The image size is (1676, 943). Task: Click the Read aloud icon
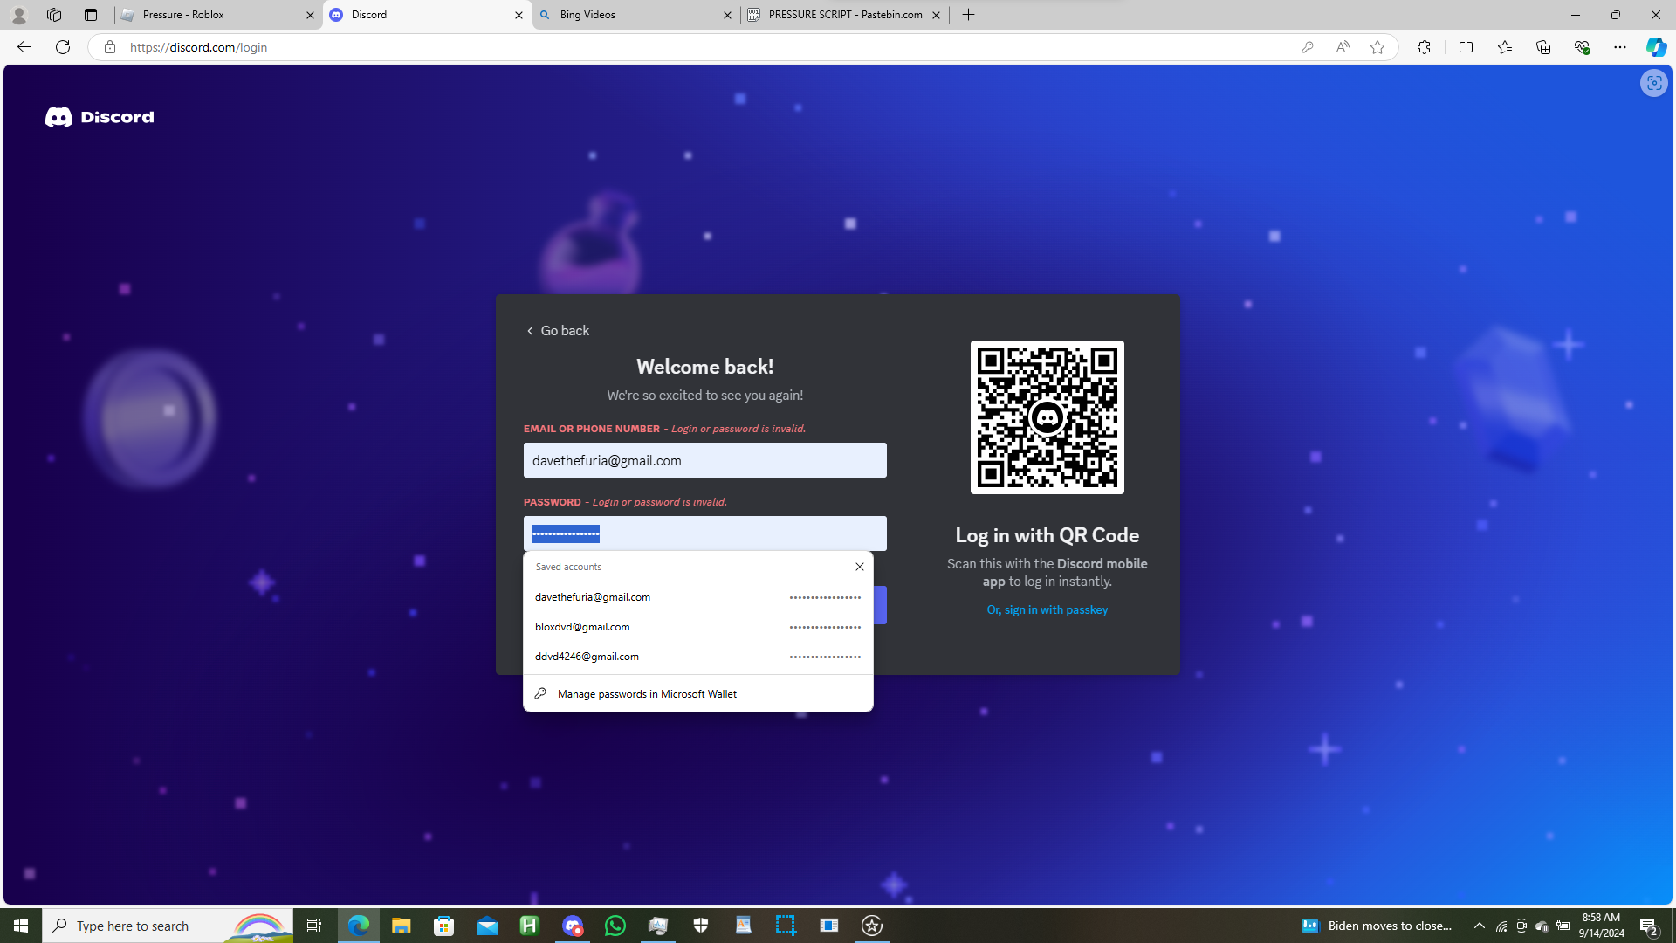1343,47
